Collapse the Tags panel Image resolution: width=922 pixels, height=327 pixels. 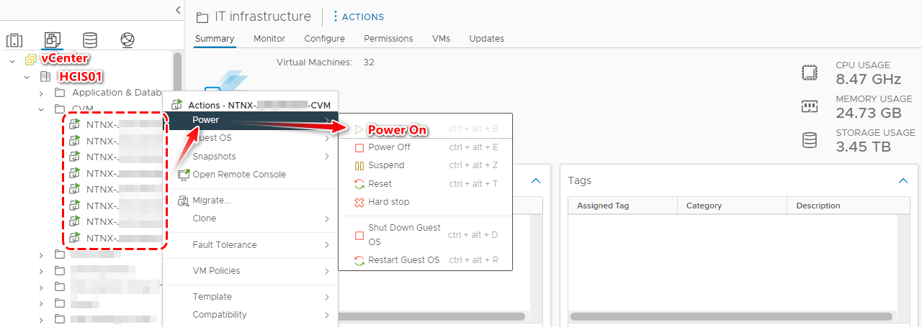pos(903,181)
